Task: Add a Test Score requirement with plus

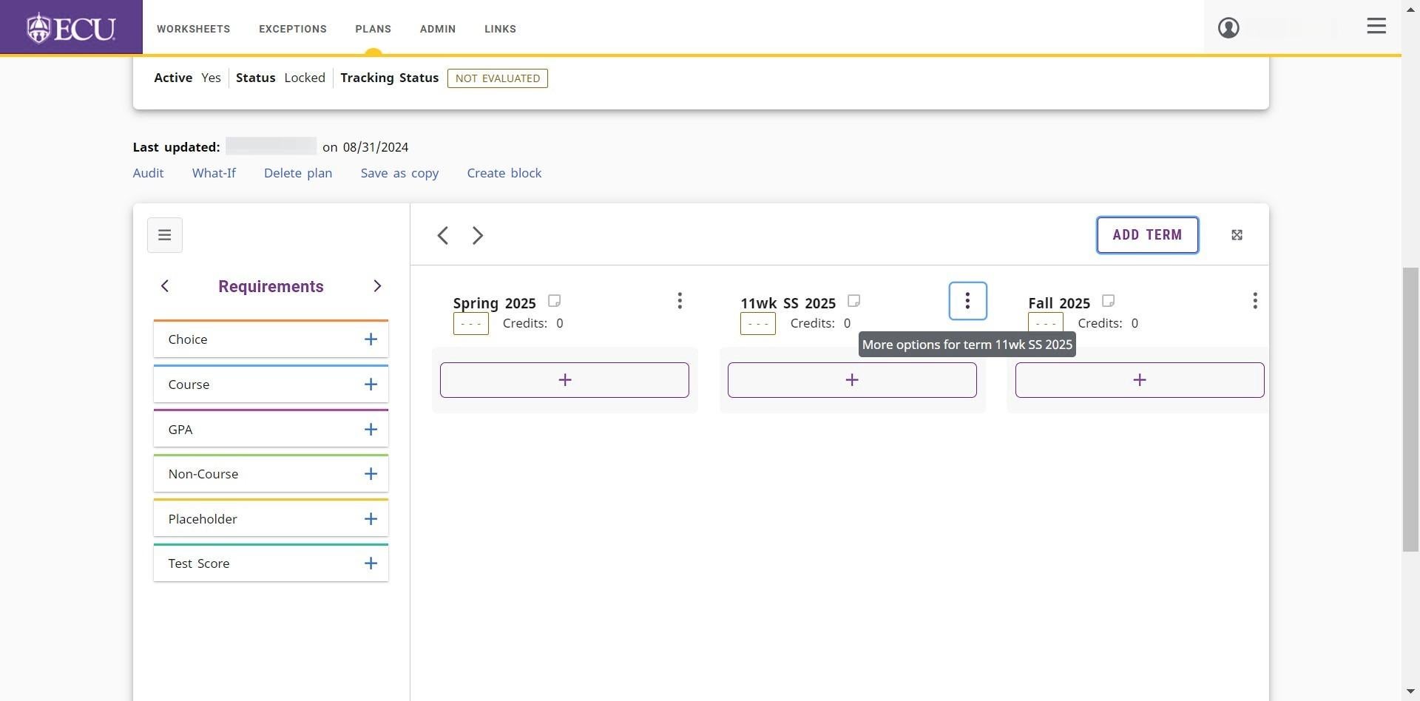Action: pos(371,563)
